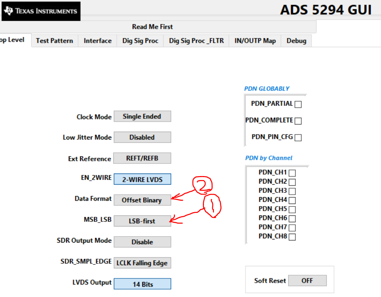Click the Clock Mode label

click(94, 117)
